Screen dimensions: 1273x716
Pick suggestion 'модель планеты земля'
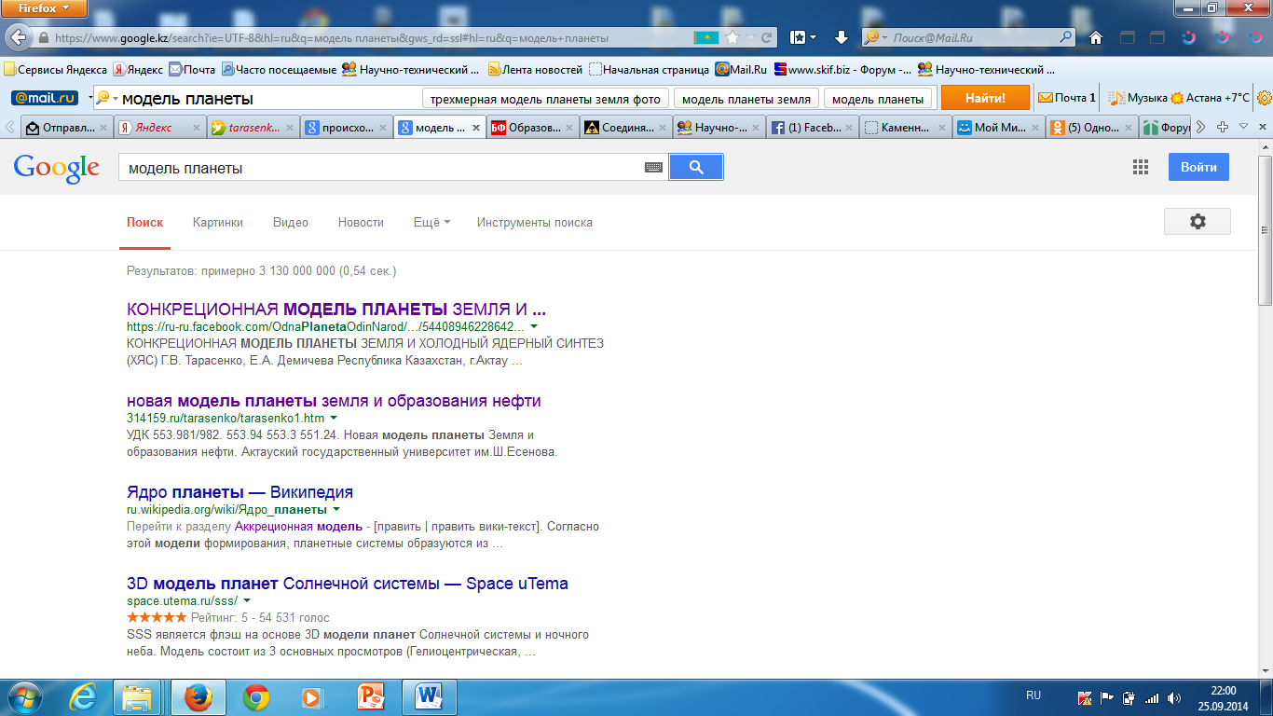click(x=746, y=99)
